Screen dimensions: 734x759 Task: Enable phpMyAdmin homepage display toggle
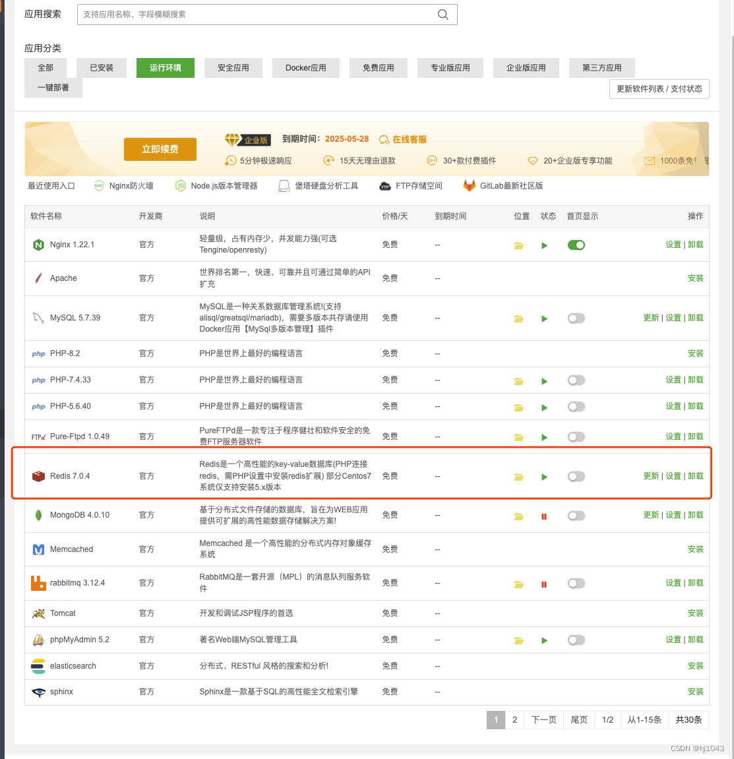coord(576,640)
